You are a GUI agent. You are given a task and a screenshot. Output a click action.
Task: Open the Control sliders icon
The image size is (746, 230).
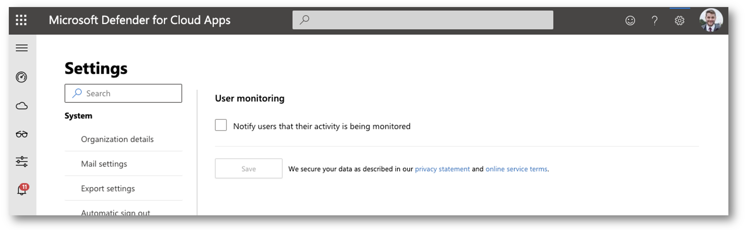pyautogui.click(x=22, y=162)
